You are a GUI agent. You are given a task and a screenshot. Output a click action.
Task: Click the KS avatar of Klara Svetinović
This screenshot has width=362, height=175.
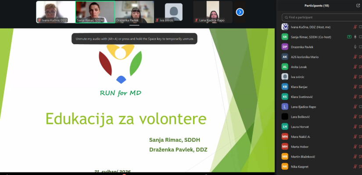[x=285, y=97]
